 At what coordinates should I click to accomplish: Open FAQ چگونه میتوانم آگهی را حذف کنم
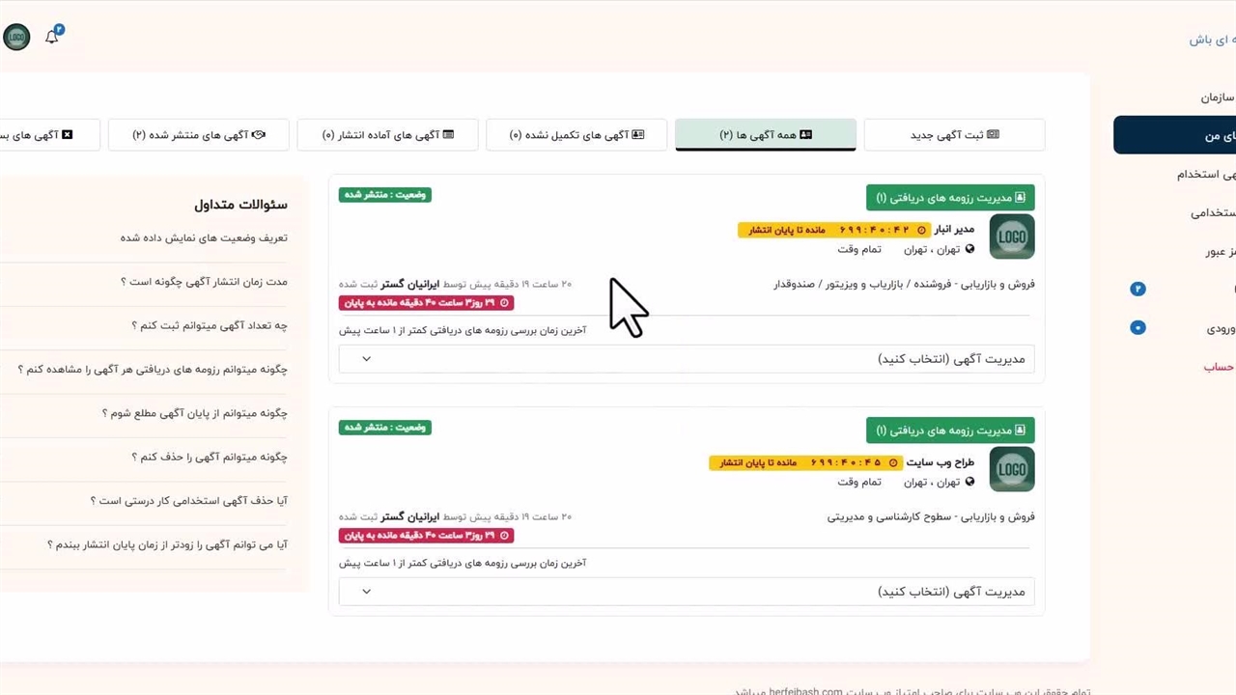[210, 458]
